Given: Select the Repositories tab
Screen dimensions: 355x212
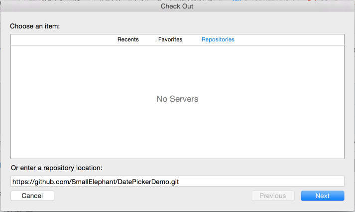Looking at the screenshot, I should 218,39.
